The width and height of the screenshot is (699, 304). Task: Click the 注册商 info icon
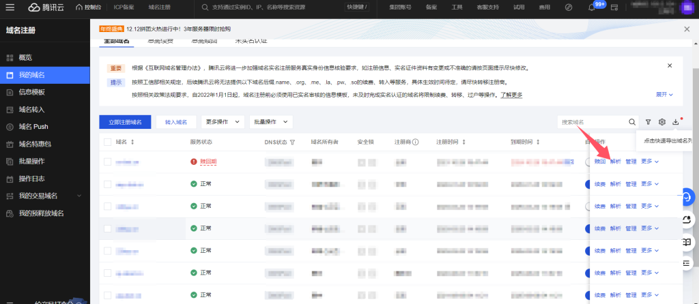[x=415, y=142]
